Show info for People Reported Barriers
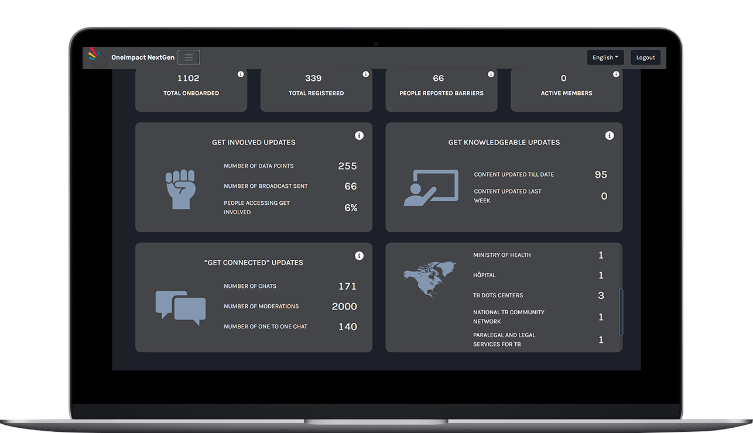753x433 pixels. click(x=491, y=74)
